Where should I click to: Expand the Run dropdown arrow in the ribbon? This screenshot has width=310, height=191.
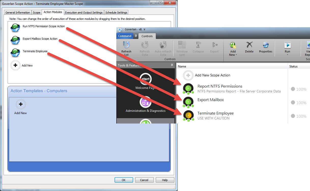tap(287, 55)
